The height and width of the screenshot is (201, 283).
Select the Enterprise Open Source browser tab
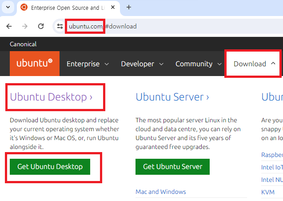68,8
